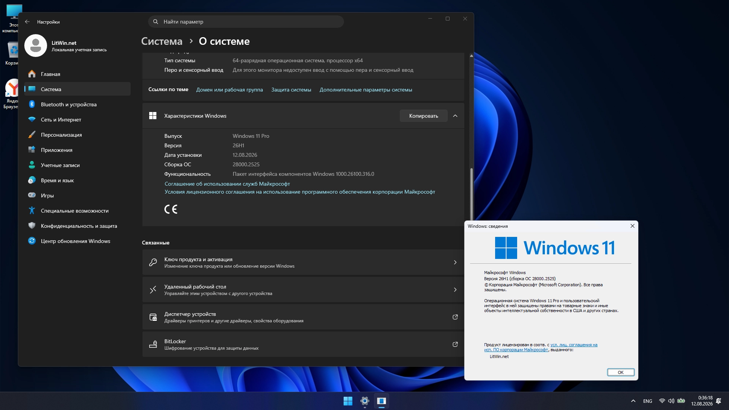Open Центр обновления Windows
This screenshot has width=729, height=410.
pyautogui.click(x=77, y=241)
